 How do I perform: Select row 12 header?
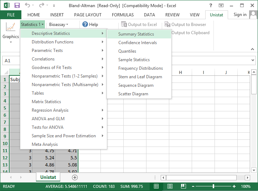point(5,158)
